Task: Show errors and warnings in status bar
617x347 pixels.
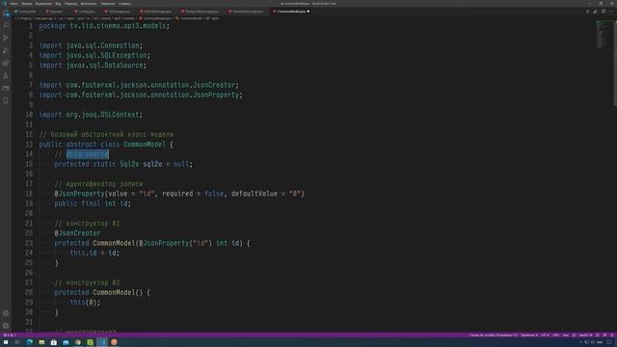Action: coord(9,335)
